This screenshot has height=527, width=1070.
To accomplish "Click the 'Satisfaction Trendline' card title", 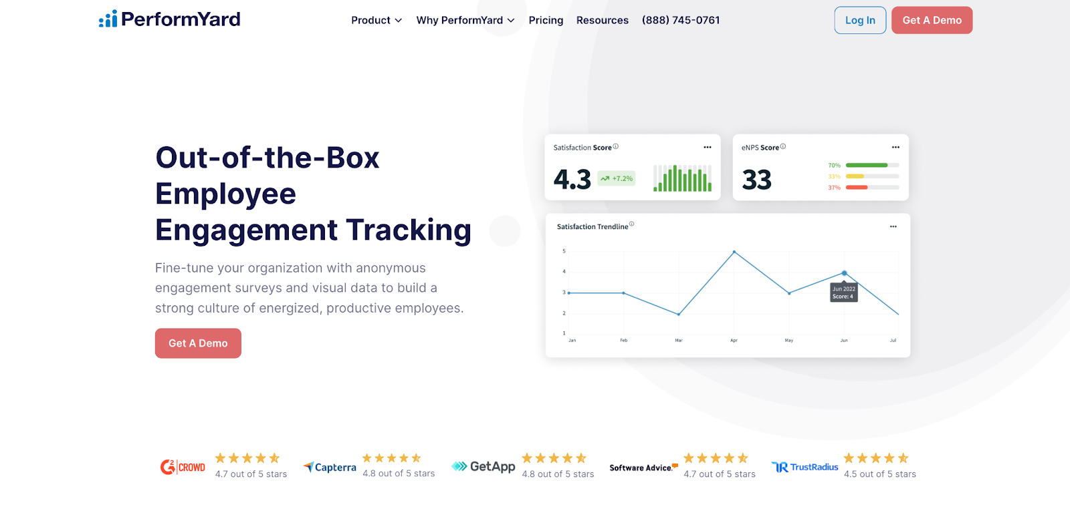I will 593,227.
